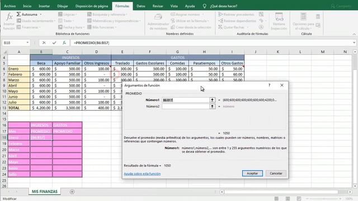Image resolution: width=358 pixels, height=201 pixels.
Task: Open the Archivo tab
Action: click(10, 6)
